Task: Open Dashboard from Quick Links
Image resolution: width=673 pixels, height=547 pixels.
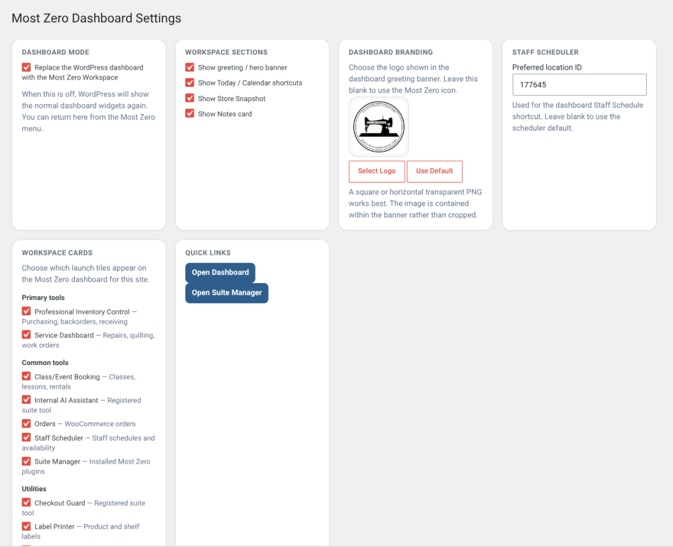Action: (220, 273)
